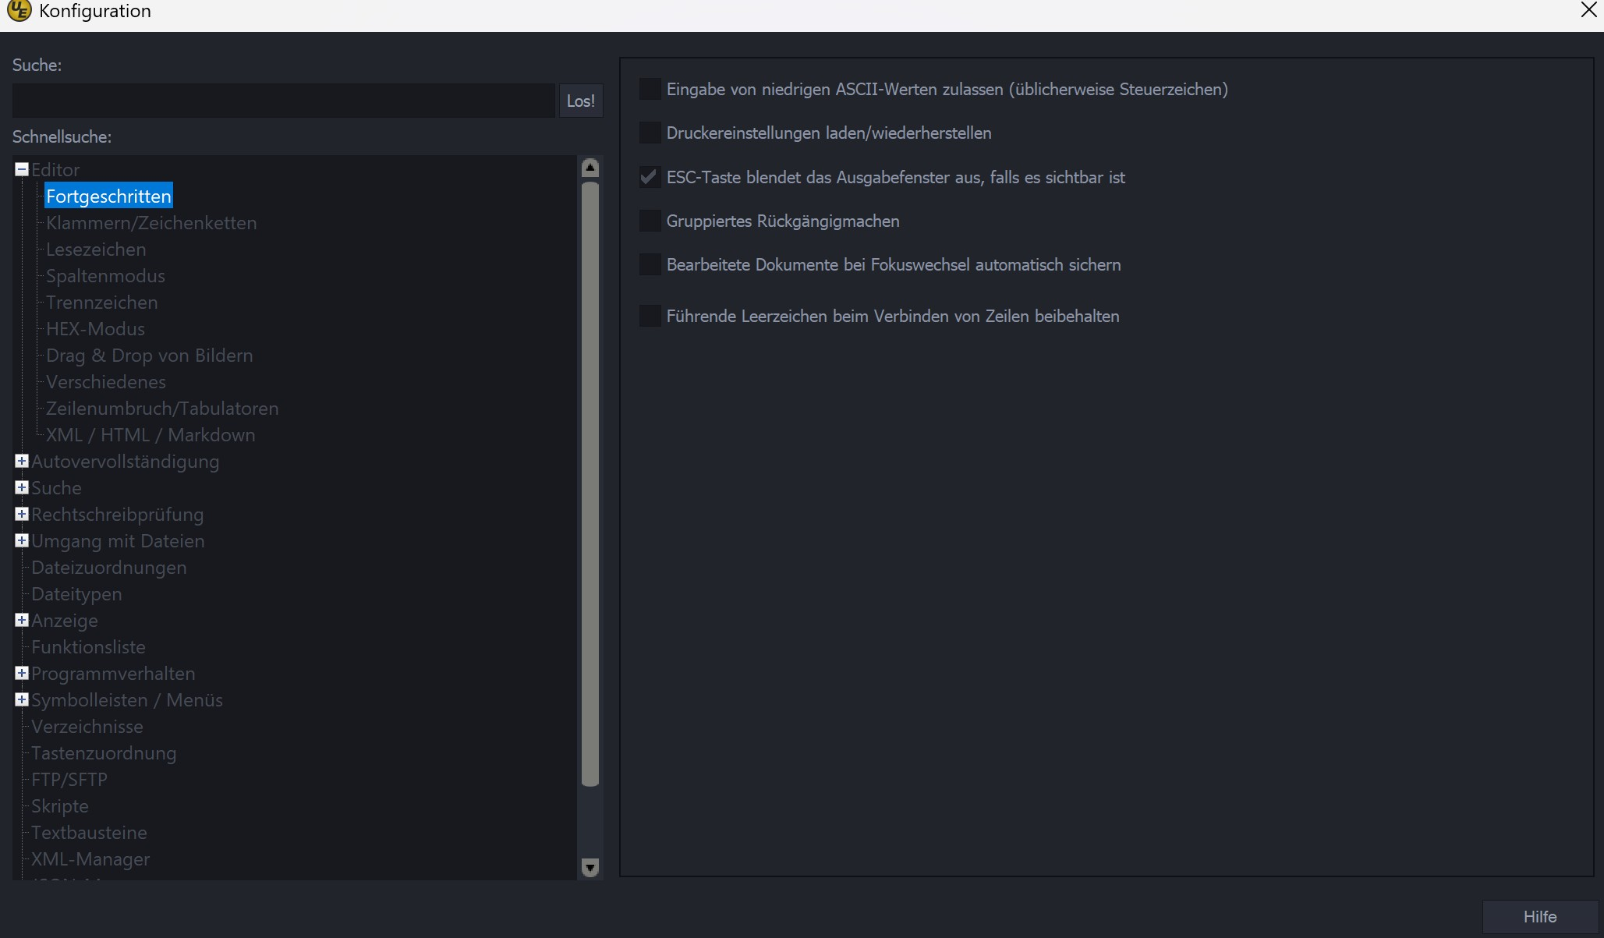Select Spaltenmodus tree item
1604x938 pixels.
(x=105, y=276)
